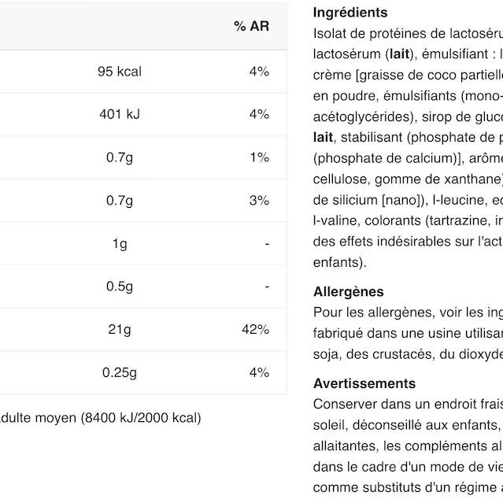This screenshot has height=503, width=503.
Task: Click the Ingrédients heading
Action: [x=350, y=13]
